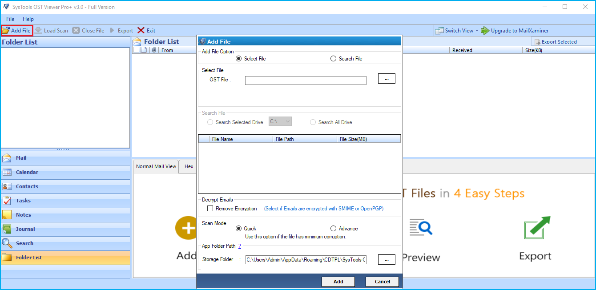Open the drive selection dropdown showing C:\
This screenshot has height=290, width=596.
tap(280, 121)
